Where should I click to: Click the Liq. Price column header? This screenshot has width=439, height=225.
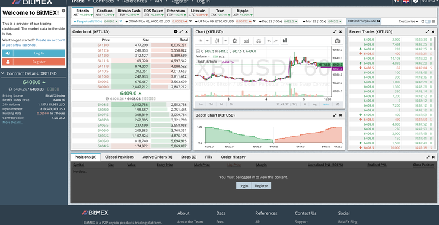click(x=234, y=165)
